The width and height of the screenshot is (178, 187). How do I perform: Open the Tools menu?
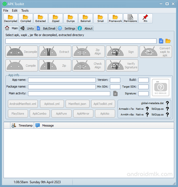click(x=25, y=11)
